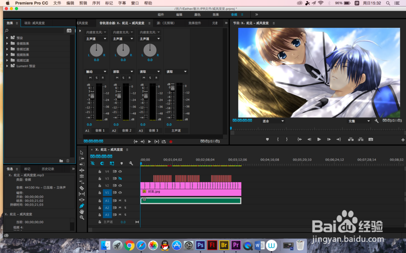Click Lift button in program monitor
Viewport: 406px width, 253px height.
pos(351,139)
